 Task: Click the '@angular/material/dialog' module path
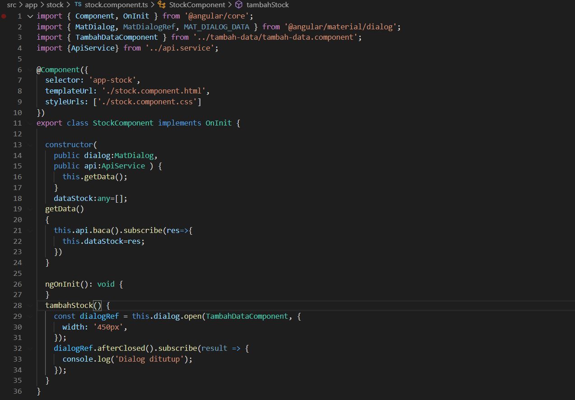coord(340,27)
